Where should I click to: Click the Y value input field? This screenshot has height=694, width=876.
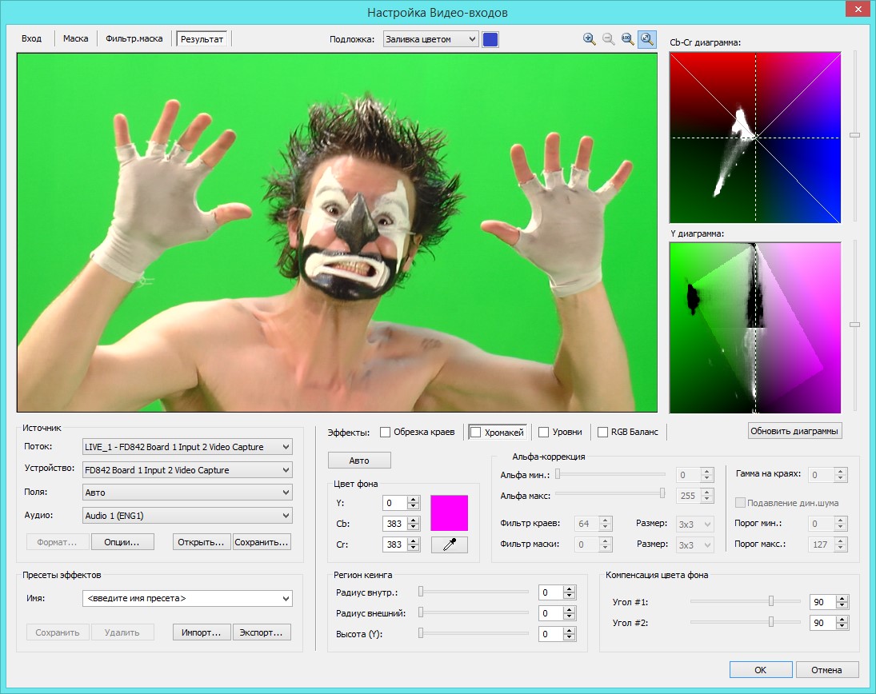click(x=395, y=503)
